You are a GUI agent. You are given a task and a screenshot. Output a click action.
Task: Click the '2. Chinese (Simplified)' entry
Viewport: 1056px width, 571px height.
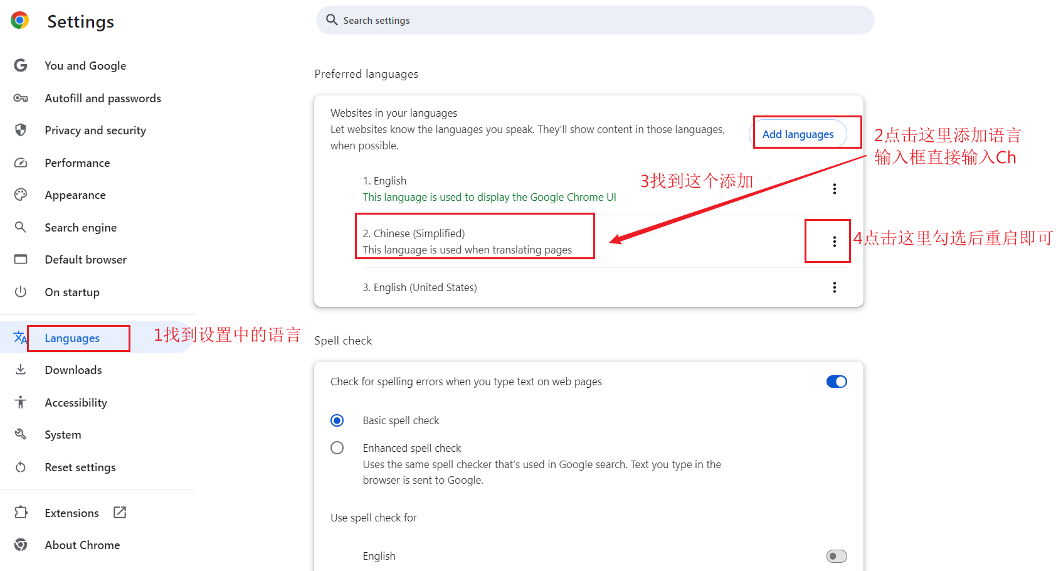pos(414,233)
